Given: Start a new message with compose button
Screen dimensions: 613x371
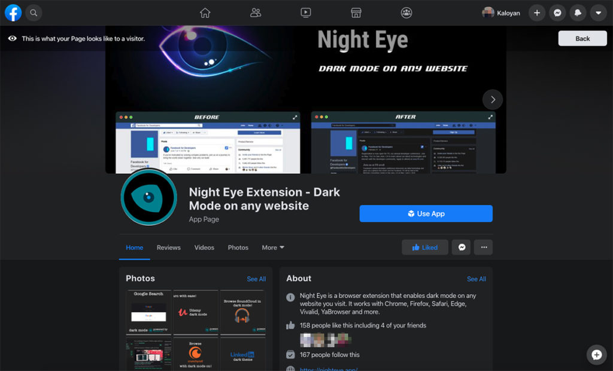Looking at the screenshot, I should [596, 355].
